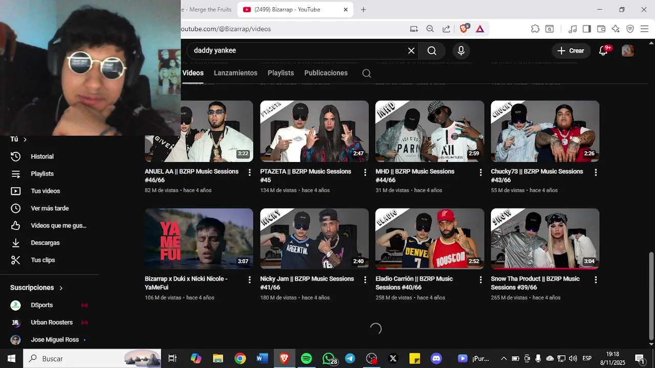Zoom out page using address bar magnifier

[430, 29]
